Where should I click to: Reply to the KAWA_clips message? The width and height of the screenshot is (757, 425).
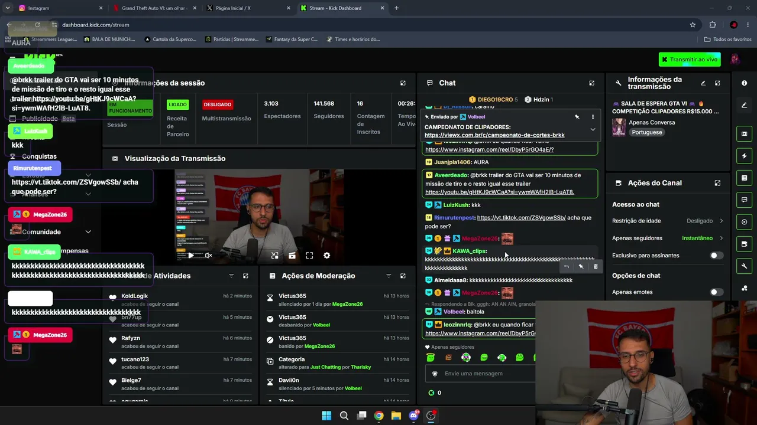pyautogui.click(x=566, y=266)
